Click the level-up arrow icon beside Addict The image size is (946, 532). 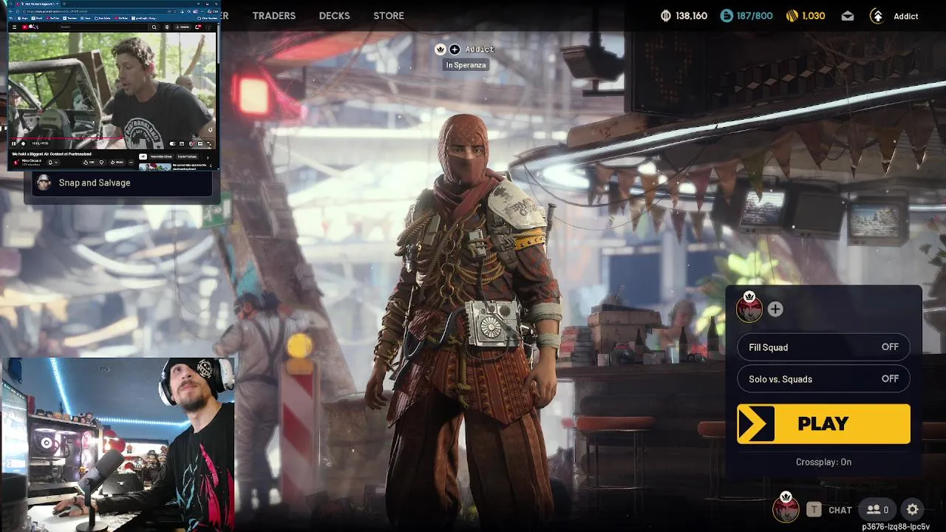pyautogui.click(x=877, y=16)
